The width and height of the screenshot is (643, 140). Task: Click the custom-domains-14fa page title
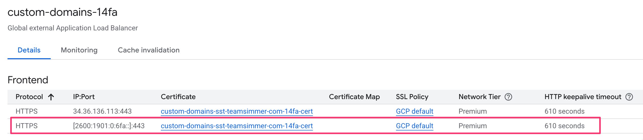point(63,12)
